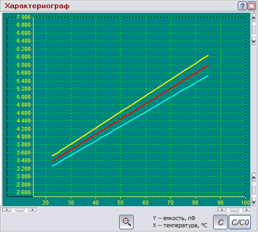Click the 7 000 label on Y axis
The width and height of the screenshot is (258, 232).
24,17
